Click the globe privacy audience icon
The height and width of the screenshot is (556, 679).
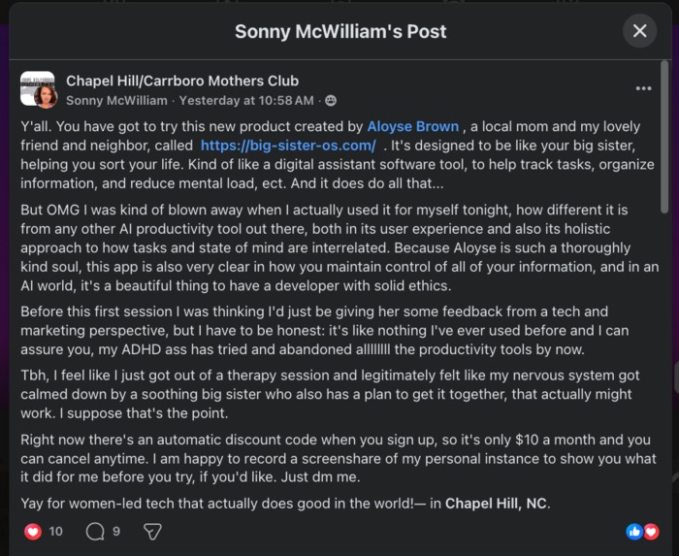pyautogui.click(x=331, y=101)
